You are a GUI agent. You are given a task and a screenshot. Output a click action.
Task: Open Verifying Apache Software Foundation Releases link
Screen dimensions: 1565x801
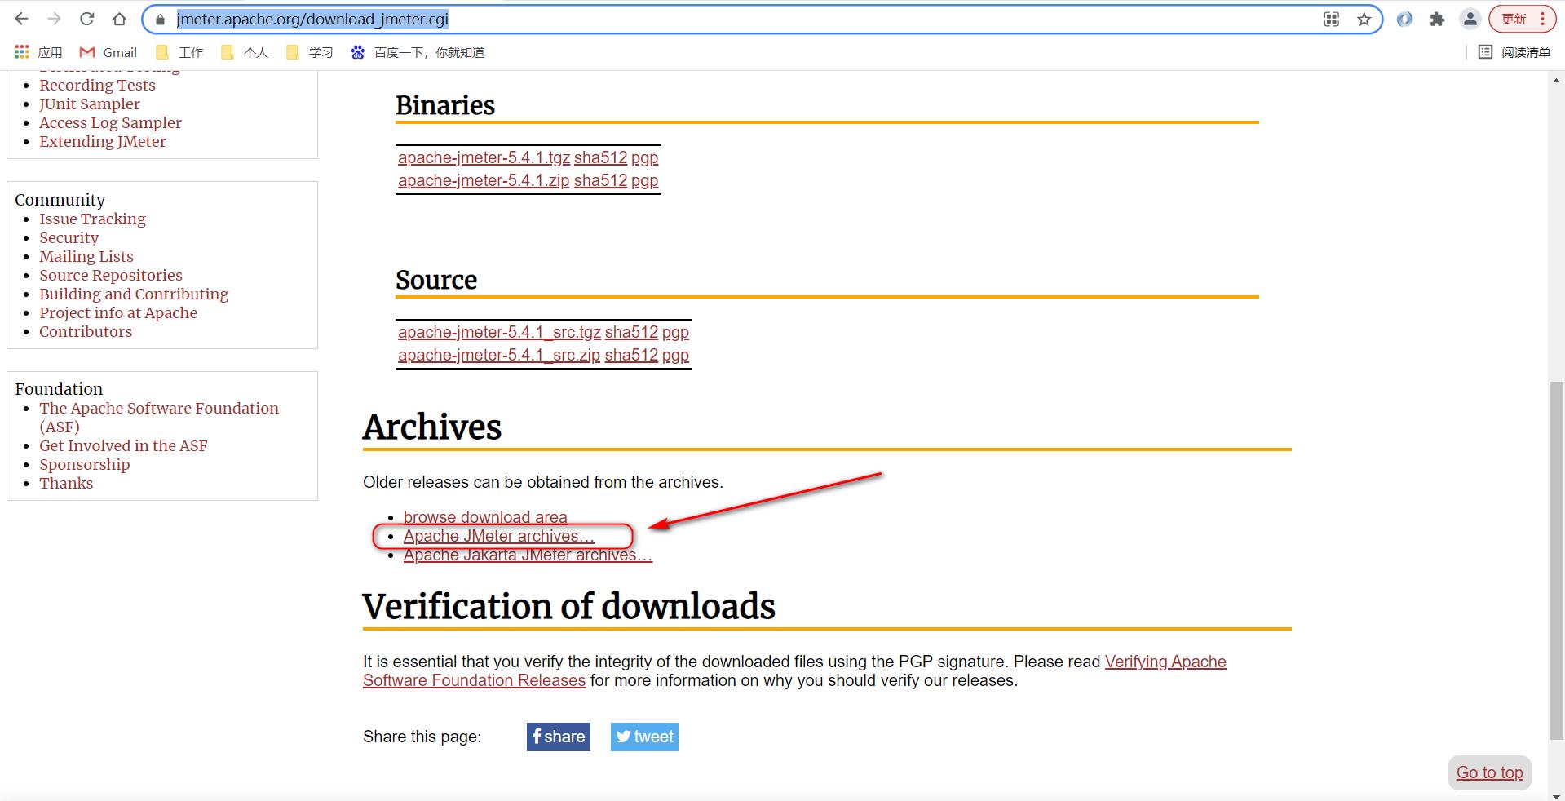(794, 670)
